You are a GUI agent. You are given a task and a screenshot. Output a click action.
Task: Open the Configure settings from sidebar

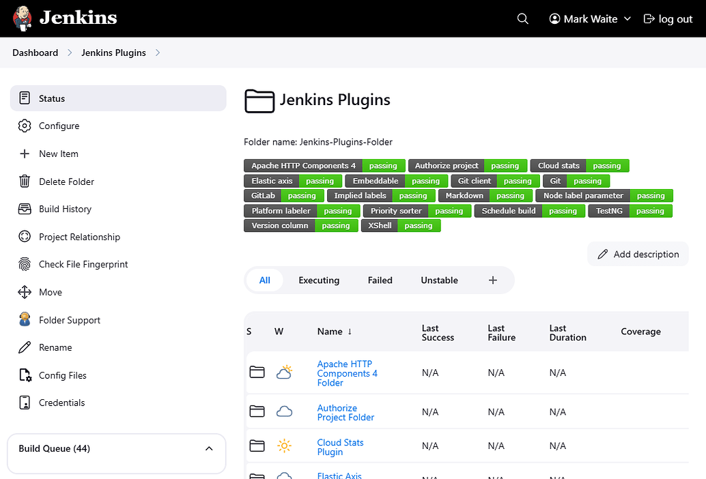[x=24, y=126]
